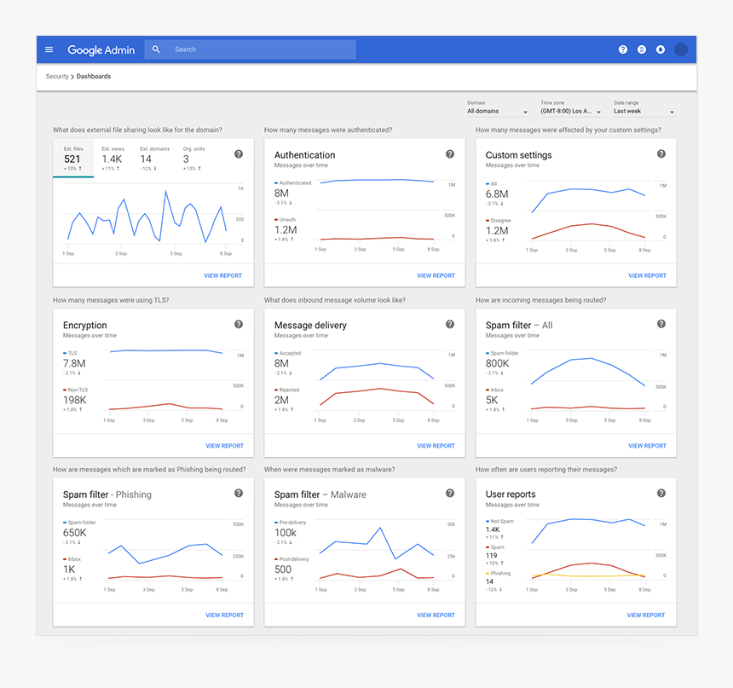Click the 6.8M value in Custom settings

tap(497, 194)
